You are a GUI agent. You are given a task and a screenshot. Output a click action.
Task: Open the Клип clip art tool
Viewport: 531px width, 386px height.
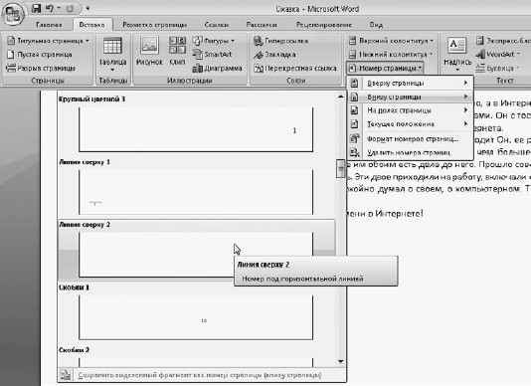(x=177, y=52)
